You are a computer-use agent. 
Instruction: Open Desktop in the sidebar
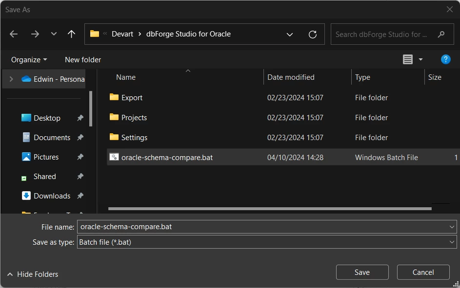click(x=47, y=118)
